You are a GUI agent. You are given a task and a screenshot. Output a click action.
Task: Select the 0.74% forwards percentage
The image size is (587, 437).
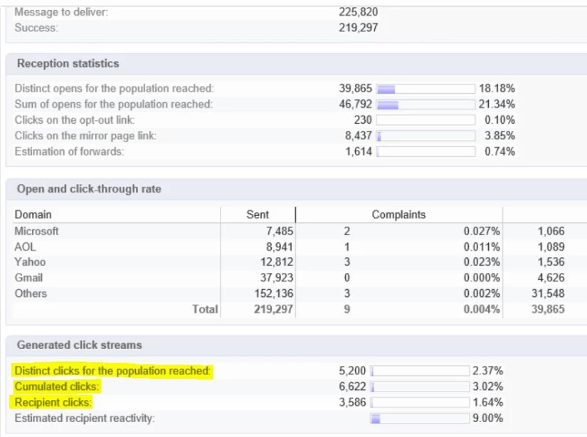(499, 151)
